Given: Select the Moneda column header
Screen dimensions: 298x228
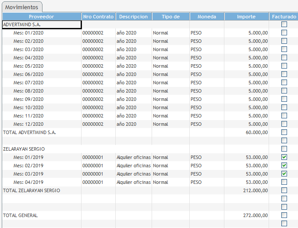Looking at the screenshot, I should 207,17.
